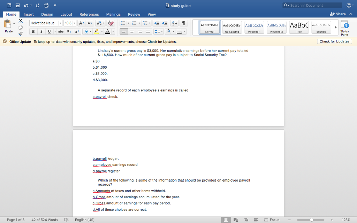357x223 pixels.
Task: Toggle Underline formatting
Action: (x=49, y=31)
